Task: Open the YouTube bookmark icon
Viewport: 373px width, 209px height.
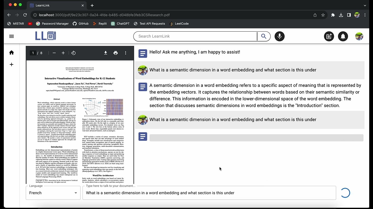Action: coord(30,24)
